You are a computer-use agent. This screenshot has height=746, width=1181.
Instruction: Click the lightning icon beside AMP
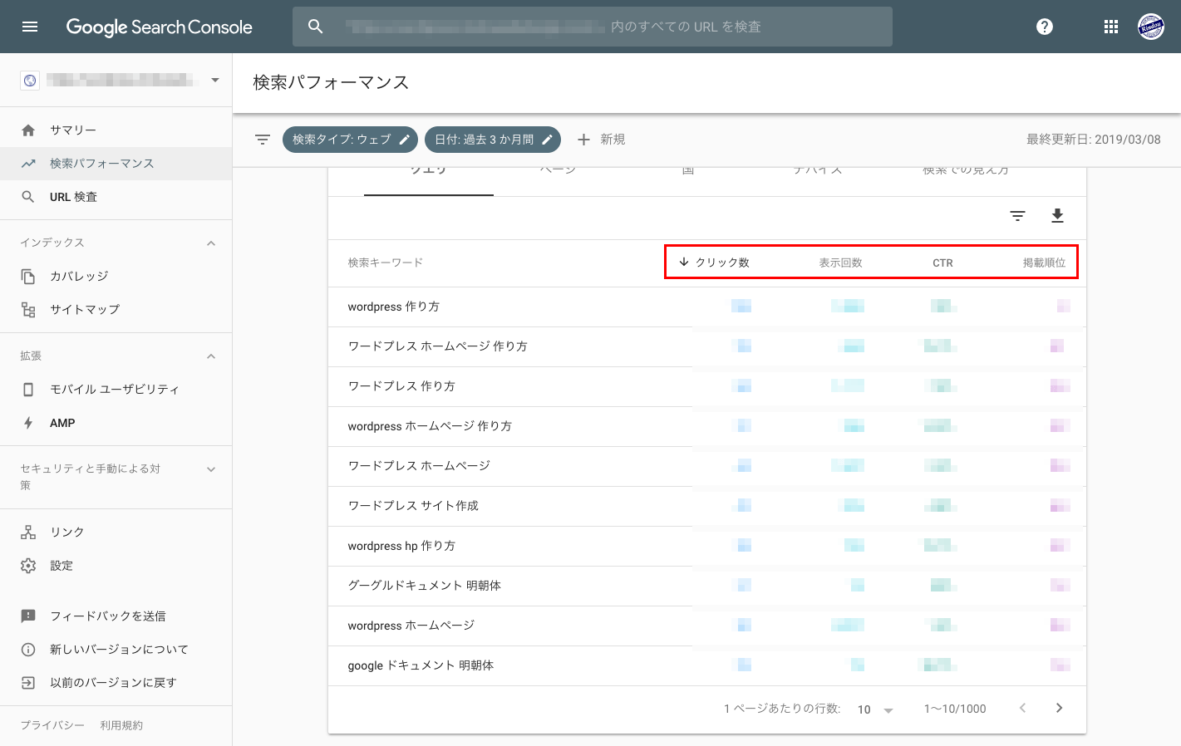28,423
